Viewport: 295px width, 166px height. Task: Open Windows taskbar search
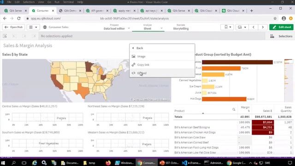point(13,163)
